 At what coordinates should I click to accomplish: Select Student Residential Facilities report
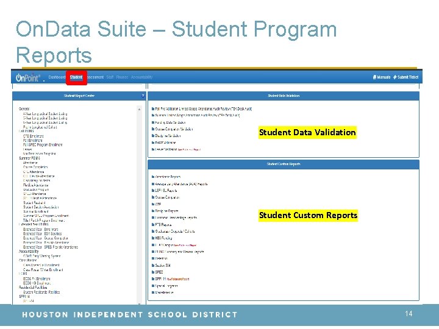[x=41, y=292]
